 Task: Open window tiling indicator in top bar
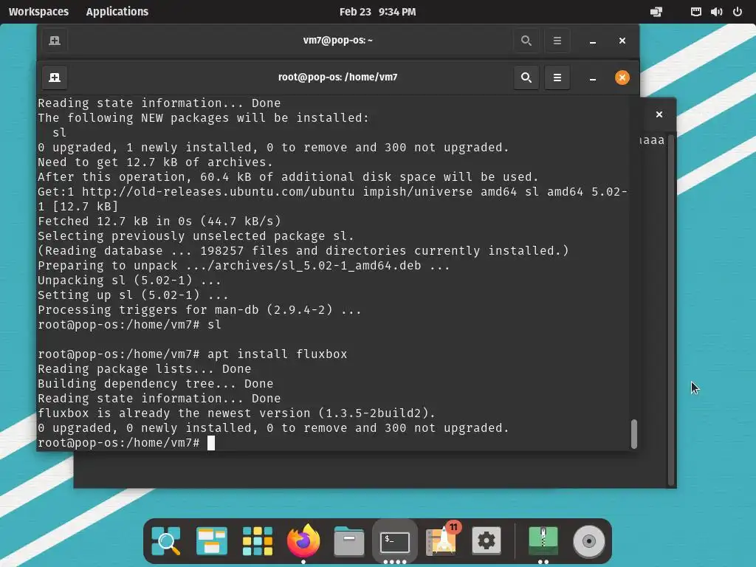(656, 12)
